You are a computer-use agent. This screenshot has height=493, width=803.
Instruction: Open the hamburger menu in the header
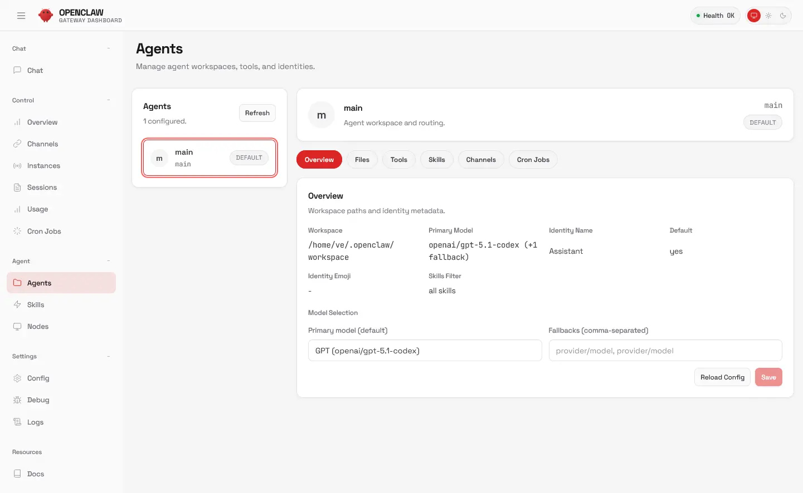coord(21,16)
